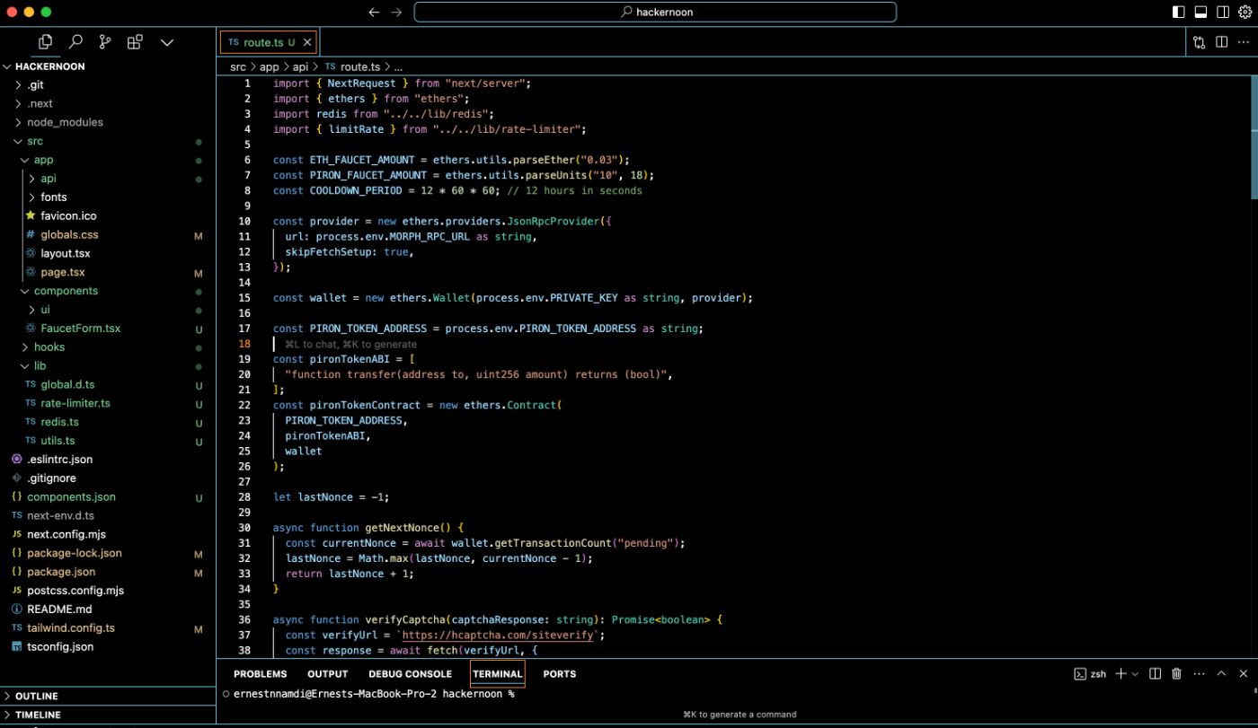Open page.tsx file
This screenshot has height=728, width=1258.
pyautogui.click(x=108, y=272)
